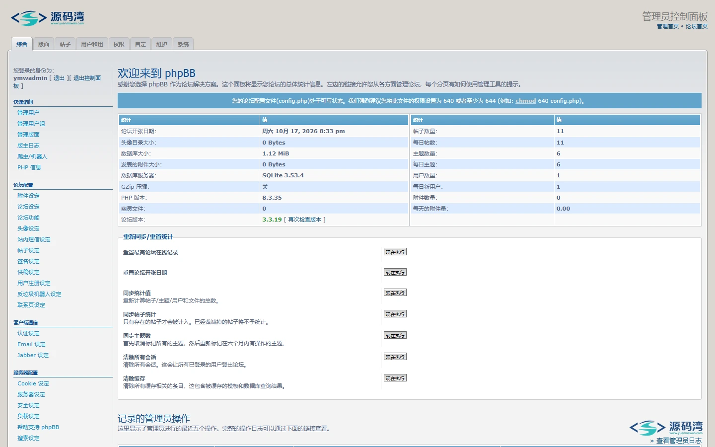Viewport: 715px width, 447px height.
Task: Go to the 用户和组 tab
Action: pyautogui.click(x=92, y=44)
